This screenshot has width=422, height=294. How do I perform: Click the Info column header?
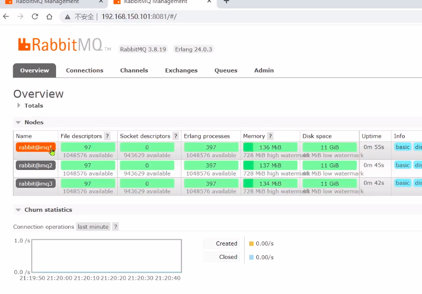coord(400,136)
